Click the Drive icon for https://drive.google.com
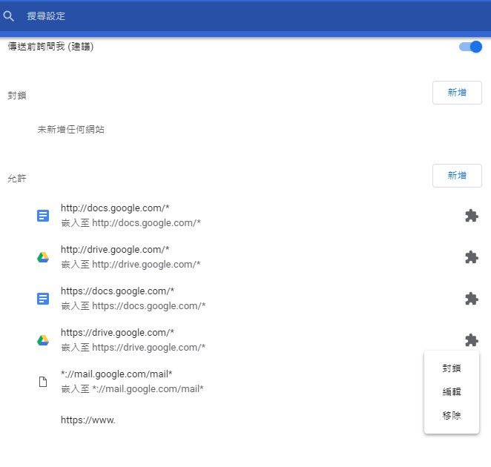Image resolution: width=491 pixels, height=467 pixels. click(43, 340)
